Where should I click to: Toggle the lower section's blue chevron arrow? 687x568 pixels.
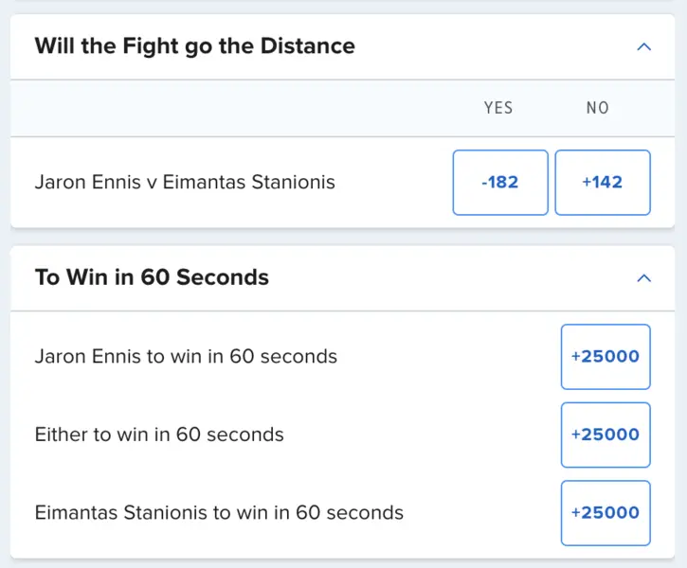point(644,277)
